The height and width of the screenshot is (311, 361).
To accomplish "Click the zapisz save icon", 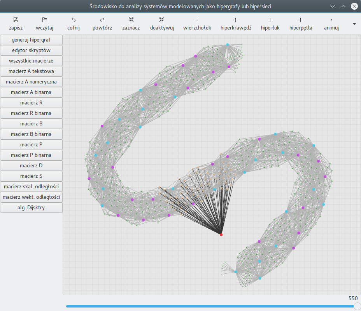I will coord(16,20).
